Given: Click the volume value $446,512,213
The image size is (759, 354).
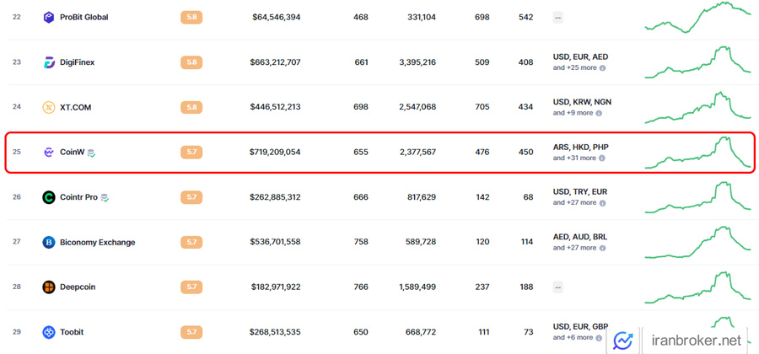Looking at the screenshot, I should [x=276, y=107].
